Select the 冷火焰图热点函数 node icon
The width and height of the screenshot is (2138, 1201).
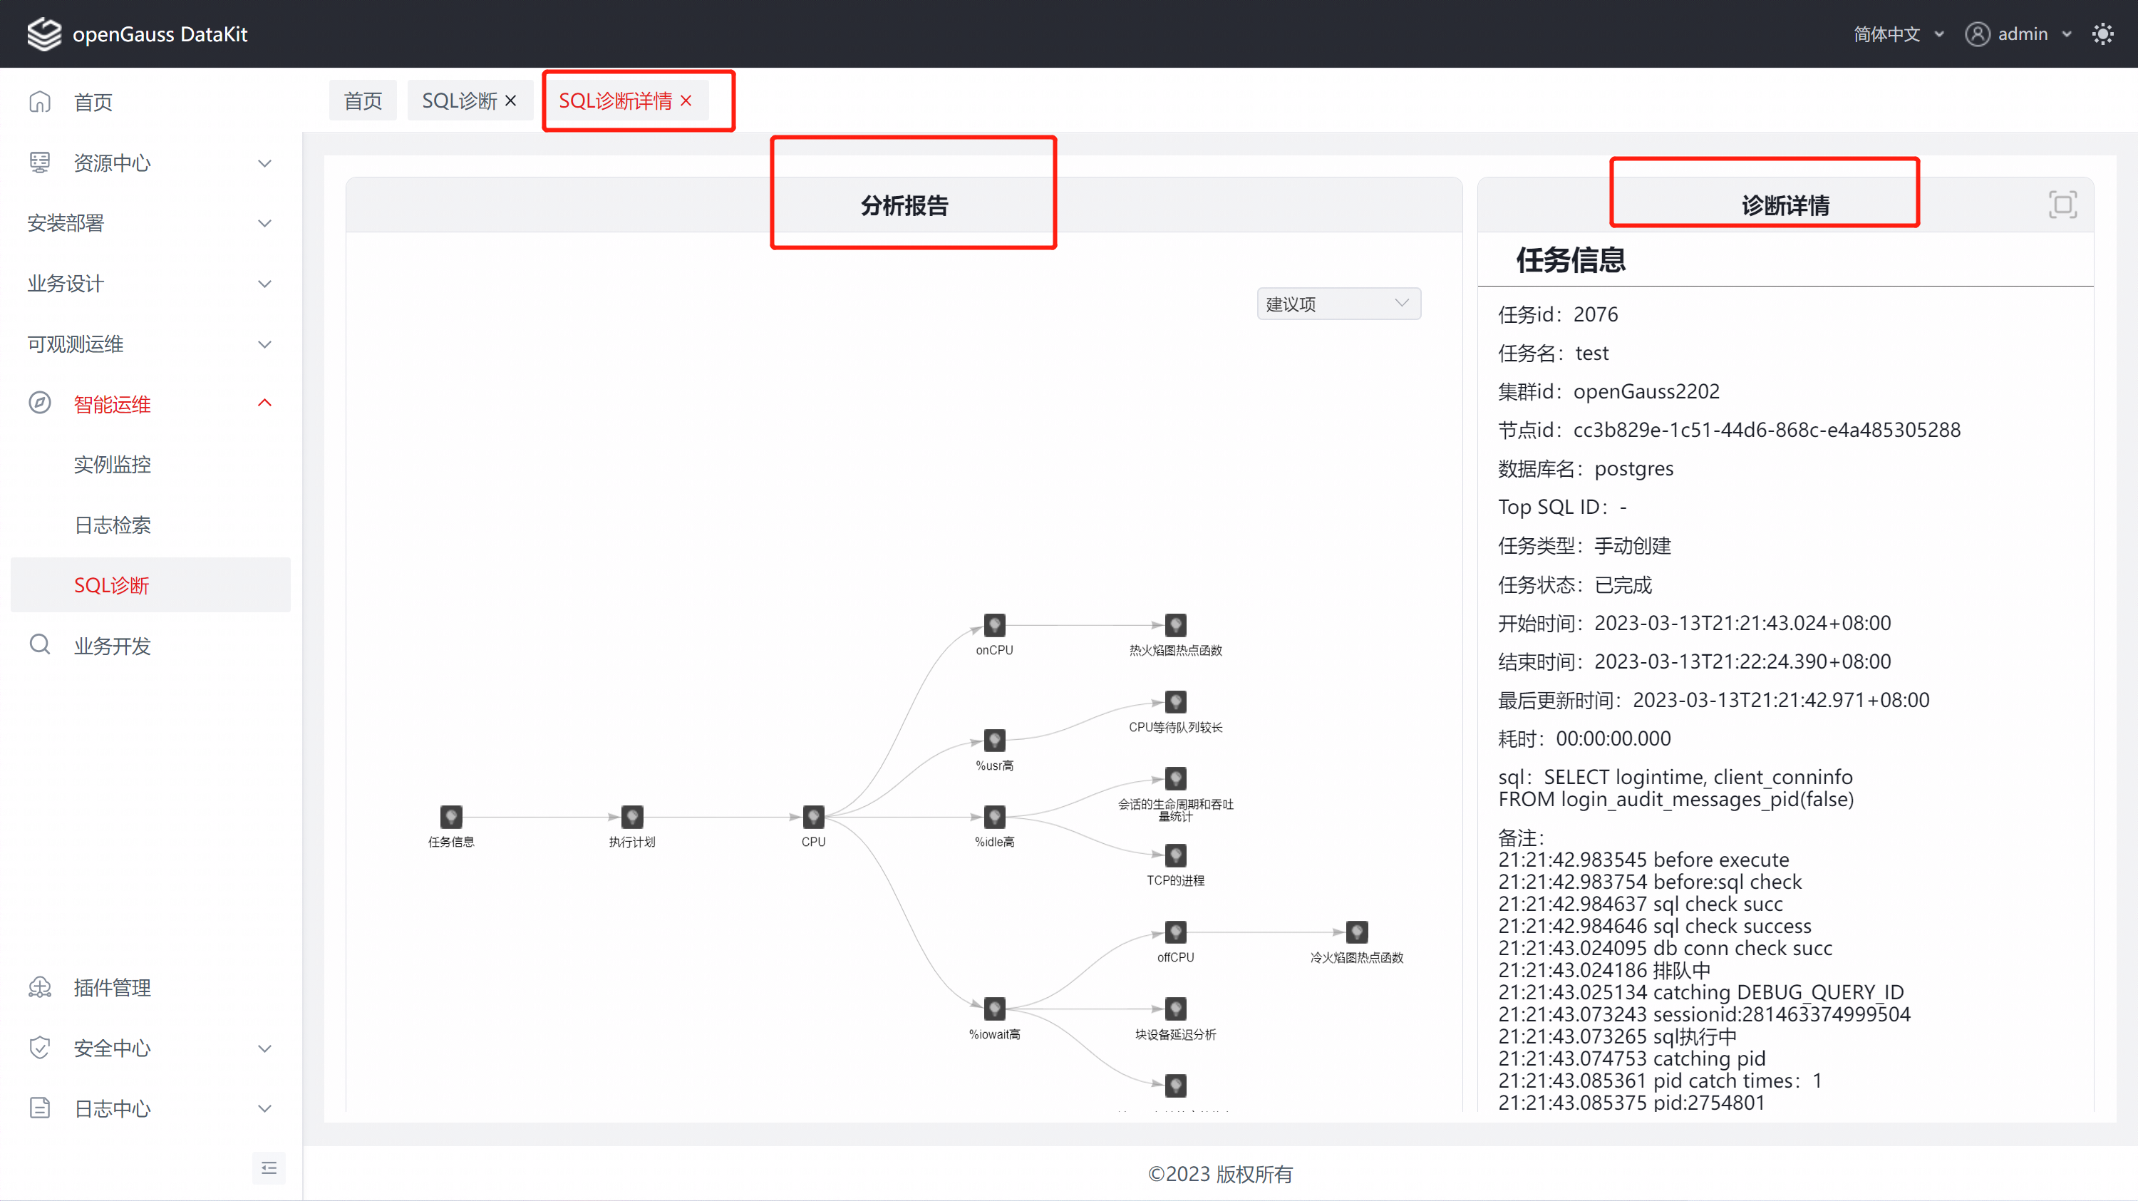(1355, 932)
